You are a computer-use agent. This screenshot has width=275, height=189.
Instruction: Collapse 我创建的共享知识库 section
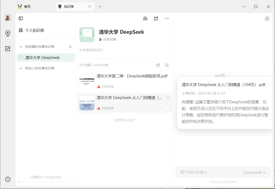(21, 47)
